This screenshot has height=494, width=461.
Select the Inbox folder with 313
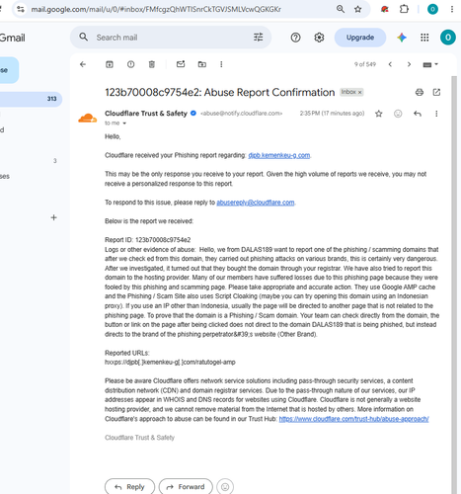click(x=31, y=99)
